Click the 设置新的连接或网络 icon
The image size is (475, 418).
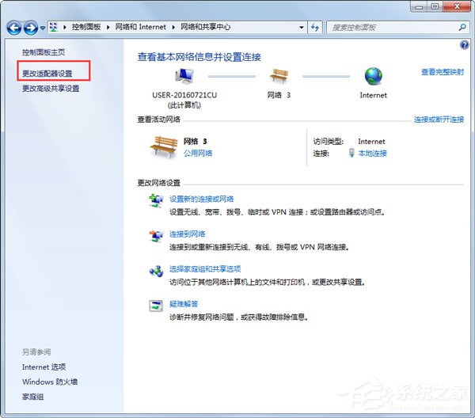pos(156,201)
